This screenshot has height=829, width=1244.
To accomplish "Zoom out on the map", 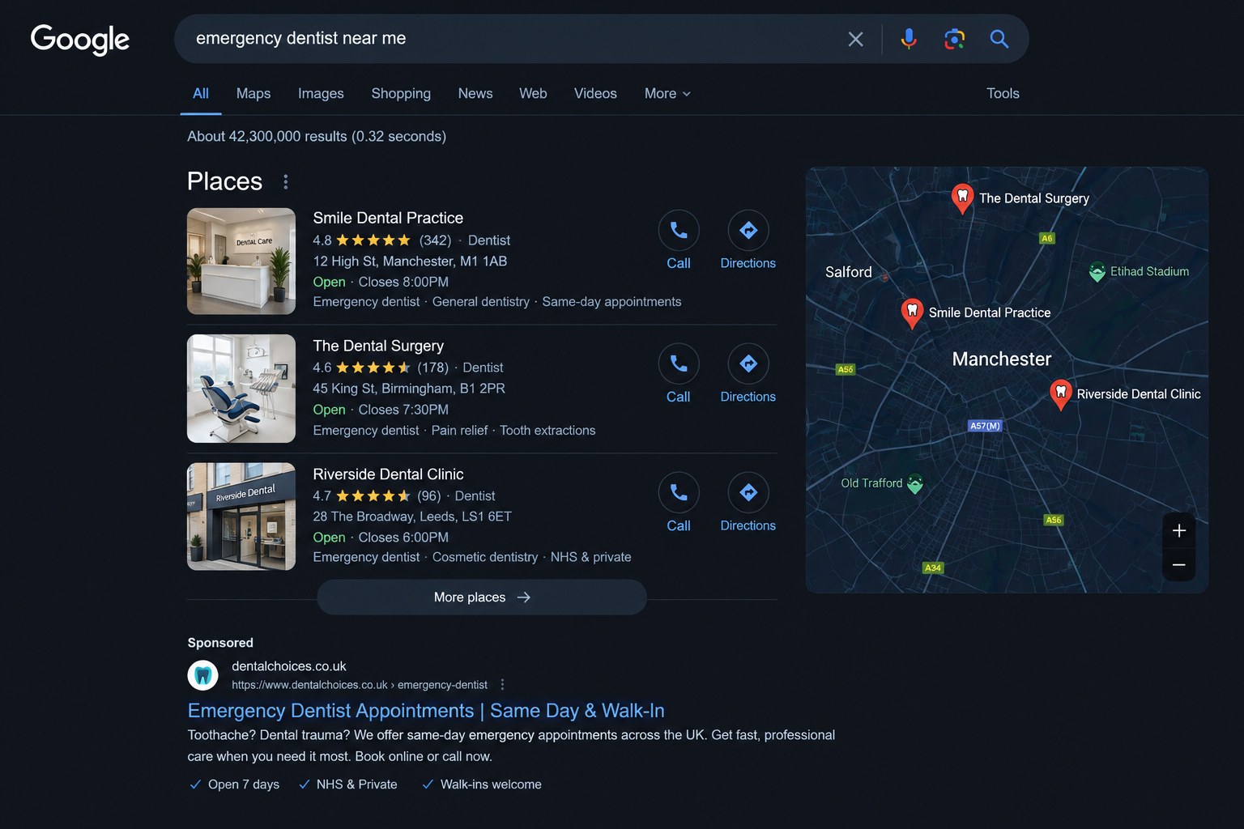I will pos(1179,564).
